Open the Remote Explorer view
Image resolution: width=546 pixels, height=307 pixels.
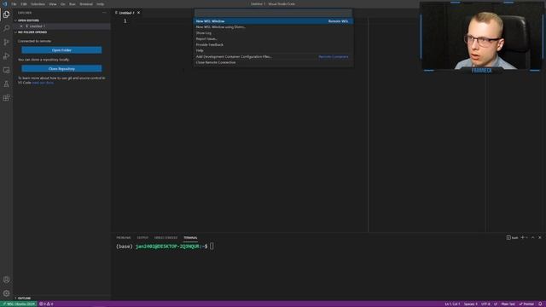click(x=6, y=70)
